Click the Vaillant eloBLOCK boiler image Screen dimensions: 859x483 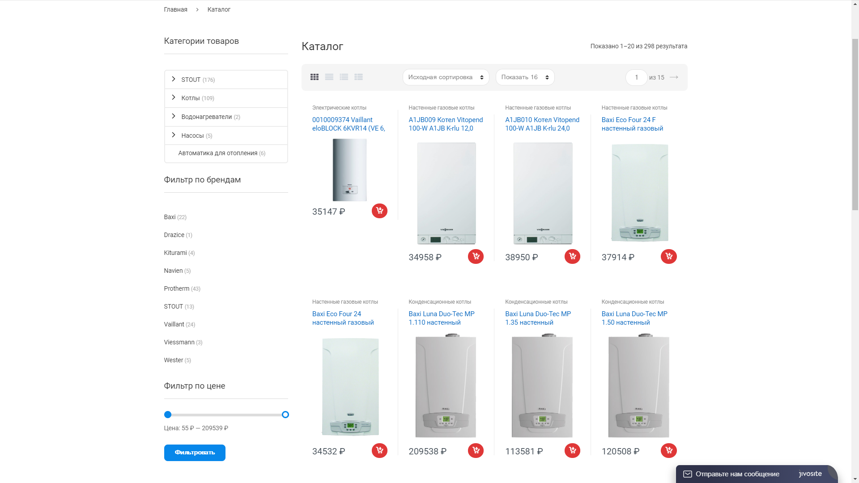[x=349, y=170]
